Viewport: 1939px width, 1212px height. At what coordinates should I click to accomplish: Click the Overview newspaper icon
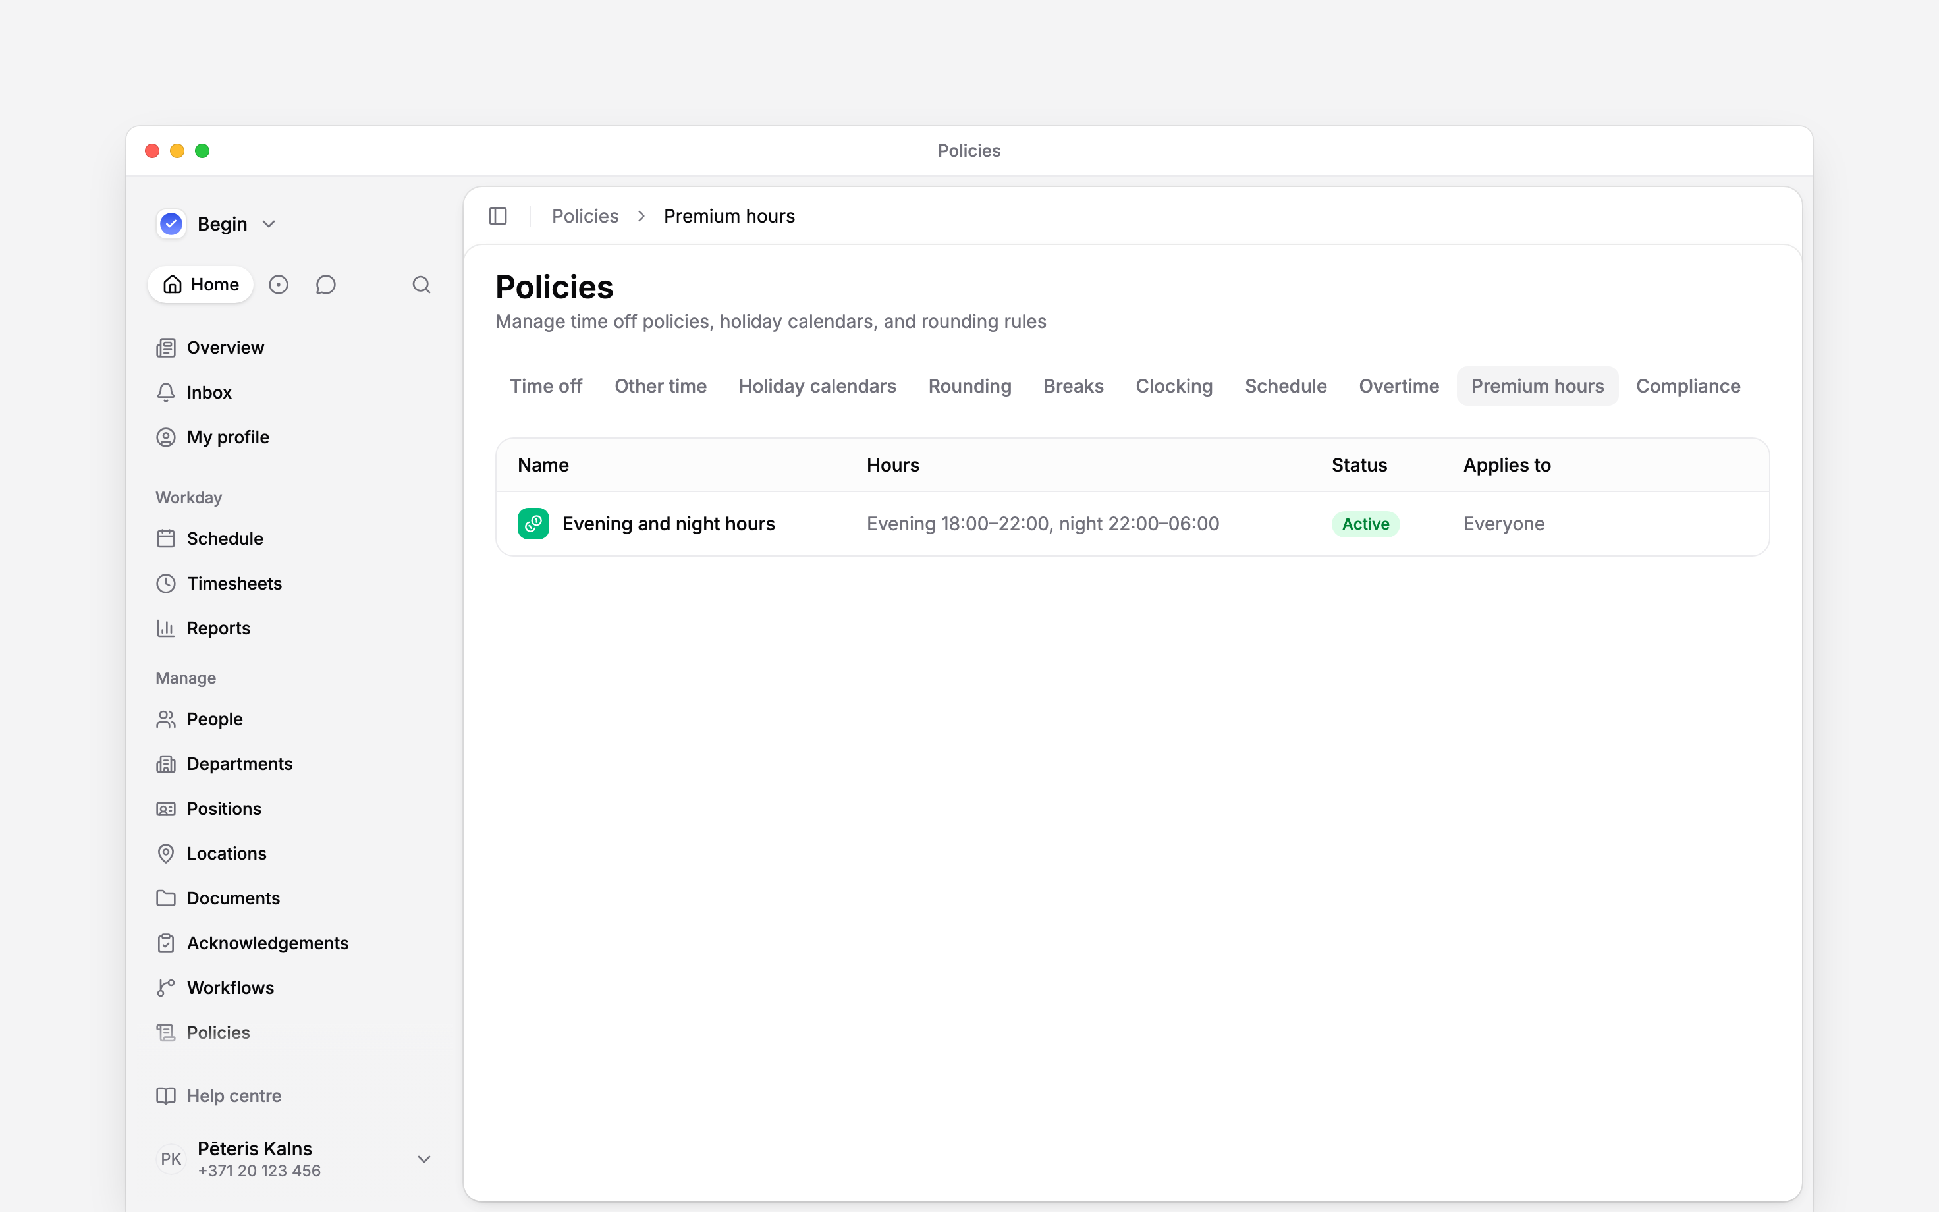click(166, 348)
